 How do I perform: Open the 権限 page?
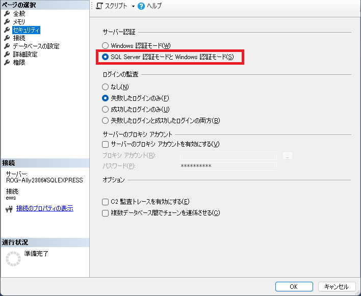19,62
